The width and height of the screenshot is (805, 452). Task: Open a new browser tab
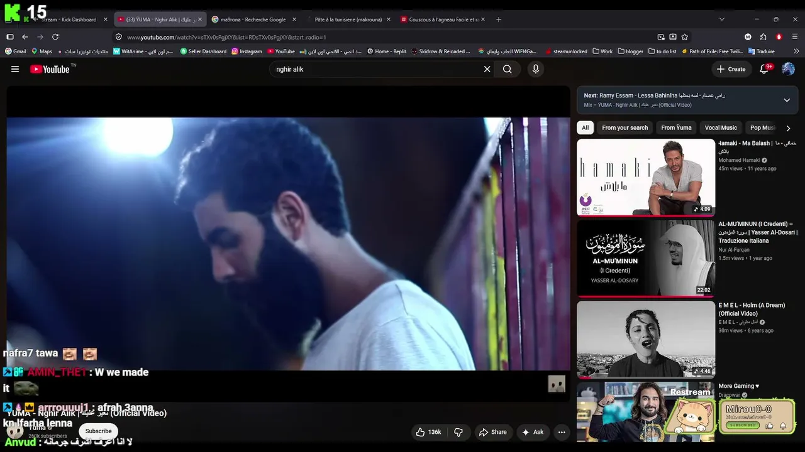point(499,19)
